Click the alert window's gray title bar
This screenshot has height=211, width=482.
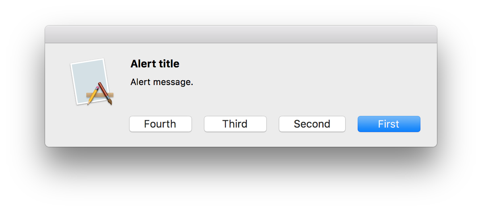click(241, 34)
